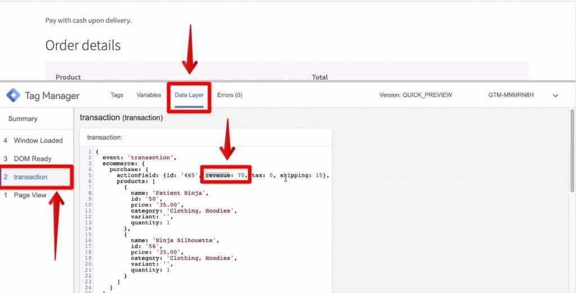This screenshot has width=576, height=293.
Task: Click the event: 'transaction' code line
Action: point(139,157)
